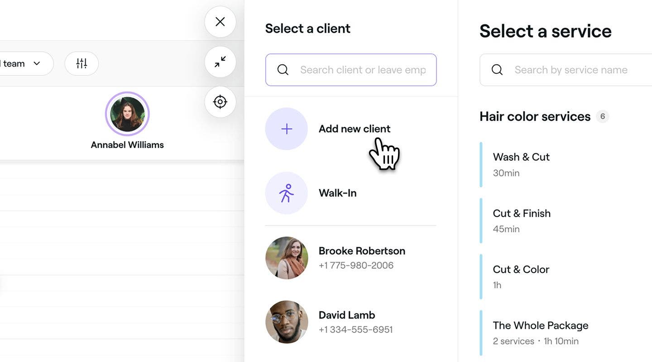Select The Whole Package service
Screen dimensions: 652x362
pyautogui.click(x=566, y=333)
